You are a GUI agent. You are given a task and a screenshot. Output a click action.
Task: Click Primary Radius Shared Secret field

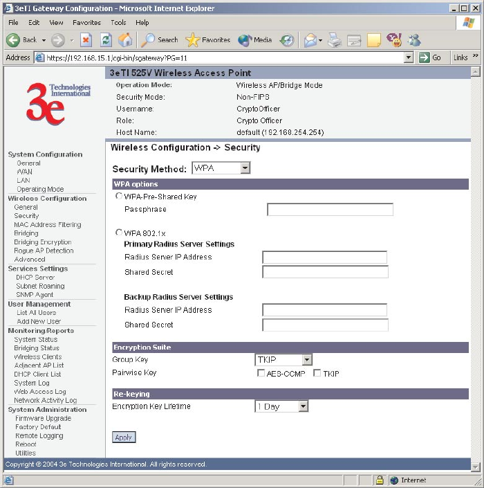[325, 272]
